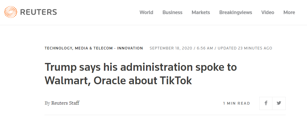Open the Reuters Staff author link

click(65, 103)
